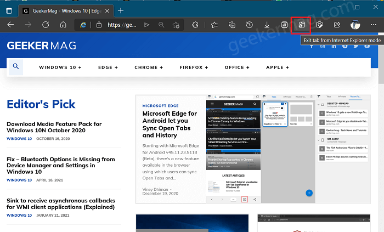Viewport: 384px width, 232px height.
Task: Select the GeekerMag - Windows 10 tab
Action: point(66,11)
